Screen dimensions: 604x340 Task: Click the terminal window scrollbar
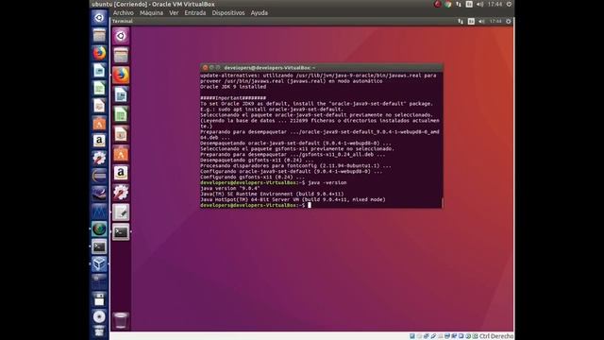click(443, 203)
